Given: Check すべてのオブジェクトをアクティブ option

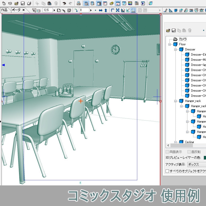Looking at the screenshot, I should coord(167,171).
